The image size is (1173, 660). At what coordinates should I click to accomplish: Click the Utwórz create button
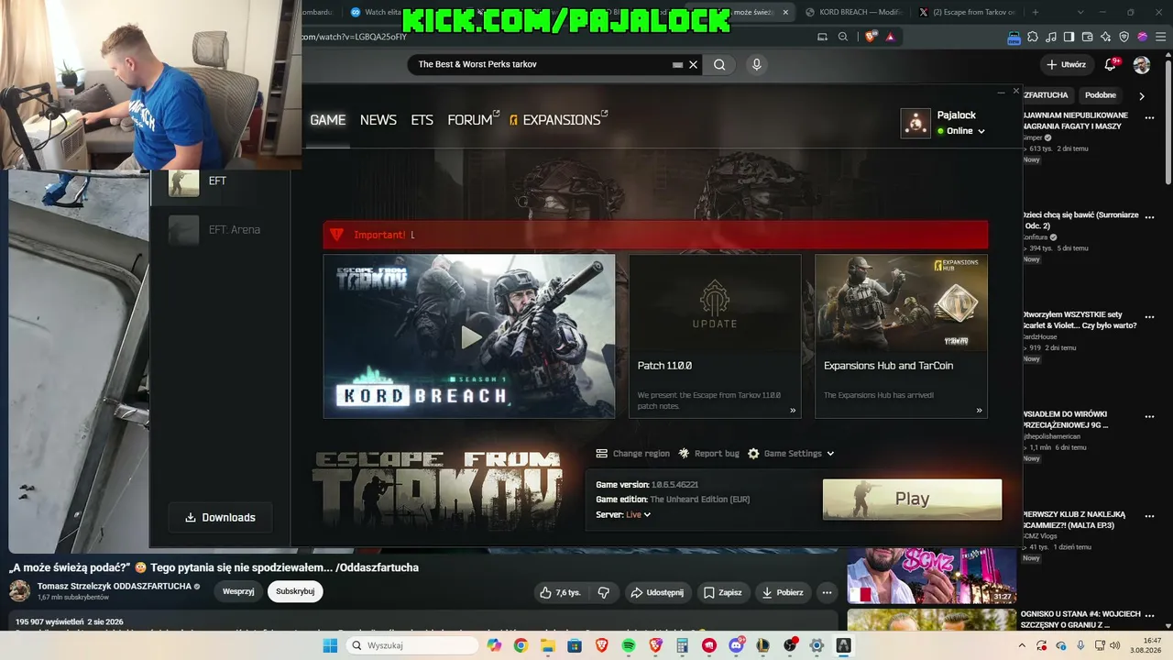pyautogui.click(x=1066, y=65)
